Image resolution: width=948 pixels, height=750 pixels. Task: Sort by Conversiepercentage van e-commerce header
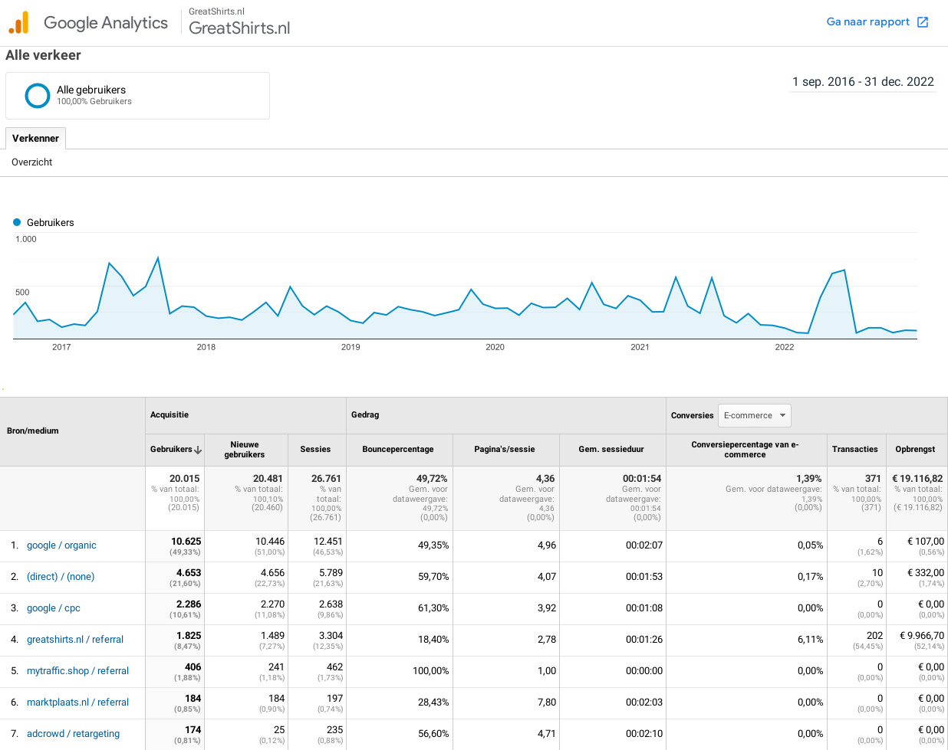coord(746,450)
